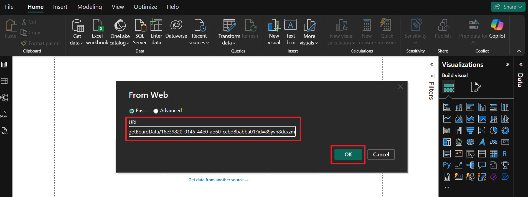Add the R script visual
This screenshot has height=197, width=528.
pos(505,154)
